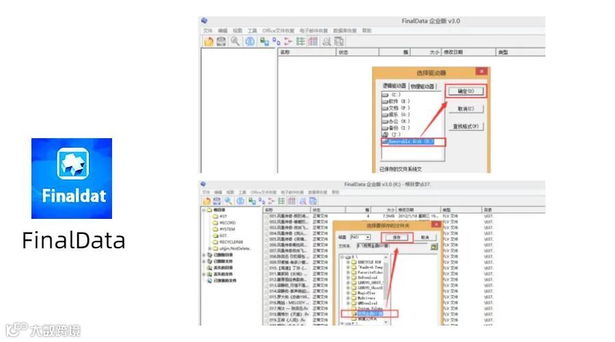Click the disk Save icon in lower window toolbar
The width and height of the screenshot is (615, 342).
coord(217,201)
